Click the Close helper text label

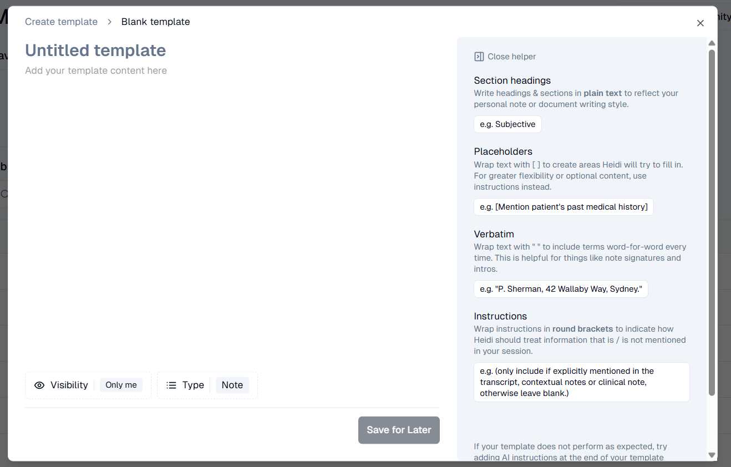[x=512, y=57]
